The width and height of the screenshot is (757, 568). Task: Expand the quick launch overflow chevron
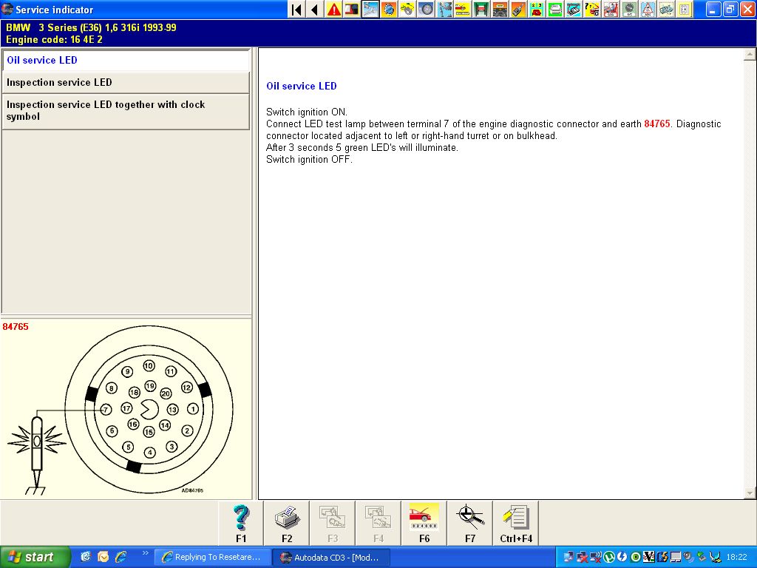coord(145,552)
